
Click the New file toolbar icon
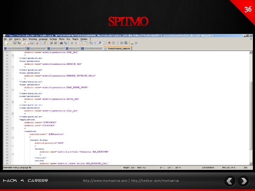tap(7, 43)
